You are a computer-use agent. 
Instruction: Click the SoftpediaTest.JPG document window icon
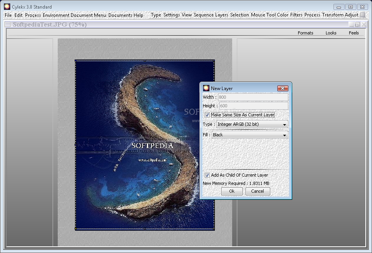7,24
